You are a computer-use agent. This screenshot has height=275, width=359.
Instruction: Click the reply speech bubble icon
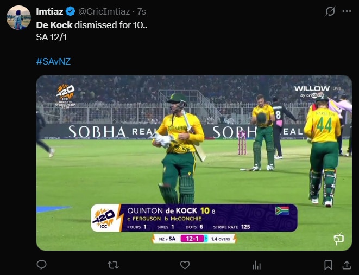pos(41,265)
